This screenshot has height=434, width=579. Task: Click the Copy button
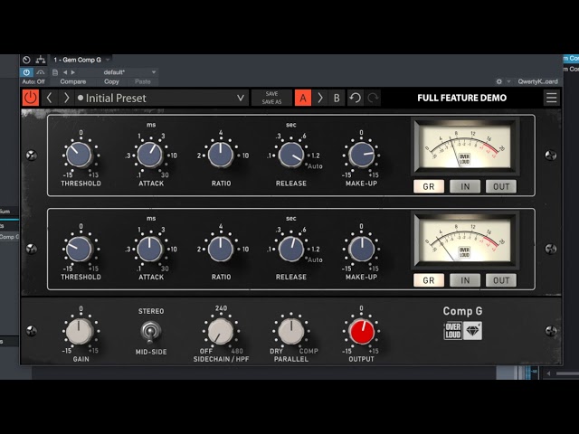point(111,81)
